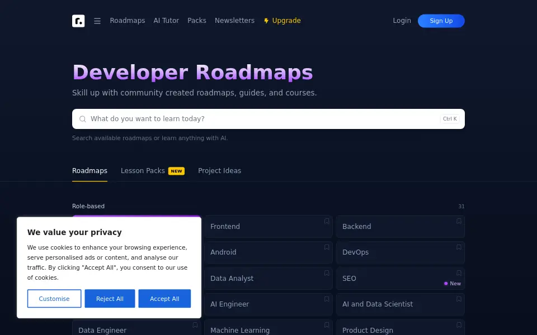Click the '31' roadmap count
Image resolution: width=537 pixels, height=335 pixels.
point(461,207)
